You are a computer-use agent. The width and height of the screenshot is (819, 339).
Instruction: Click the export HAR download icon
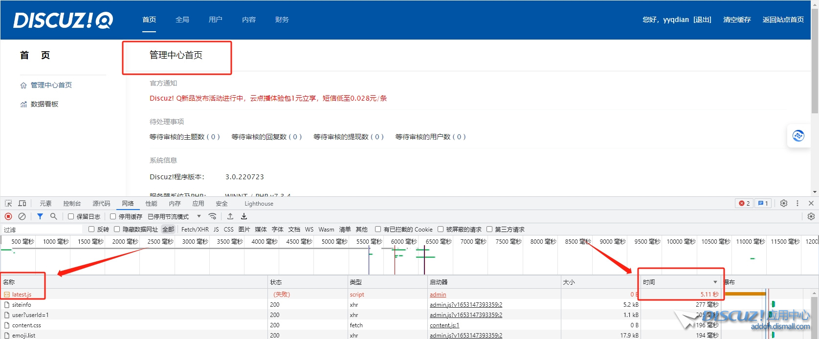244,216
